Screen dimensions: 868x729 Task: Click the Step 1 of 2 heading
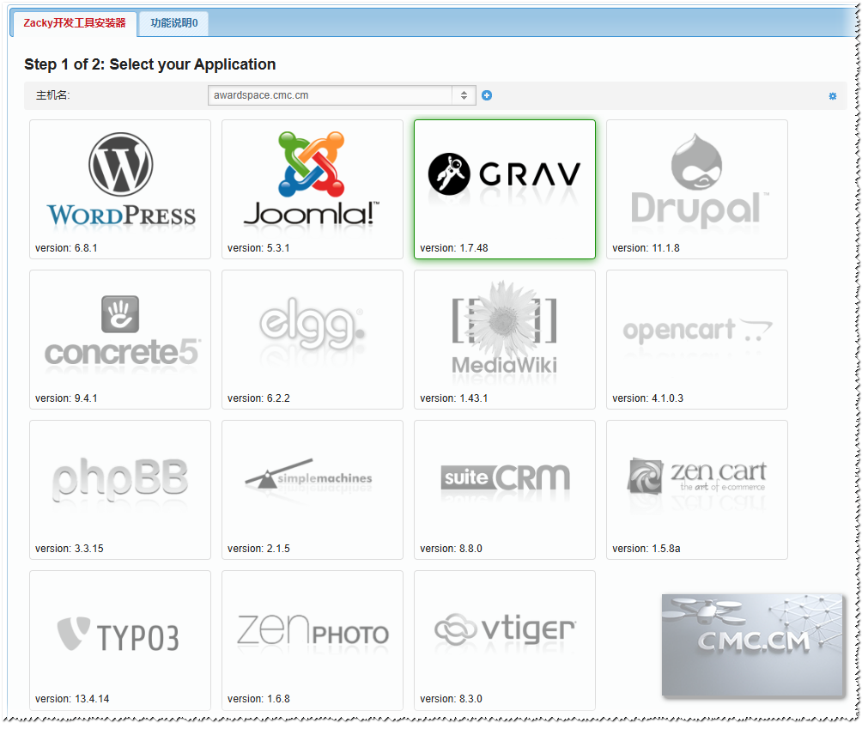click(150, 64)
